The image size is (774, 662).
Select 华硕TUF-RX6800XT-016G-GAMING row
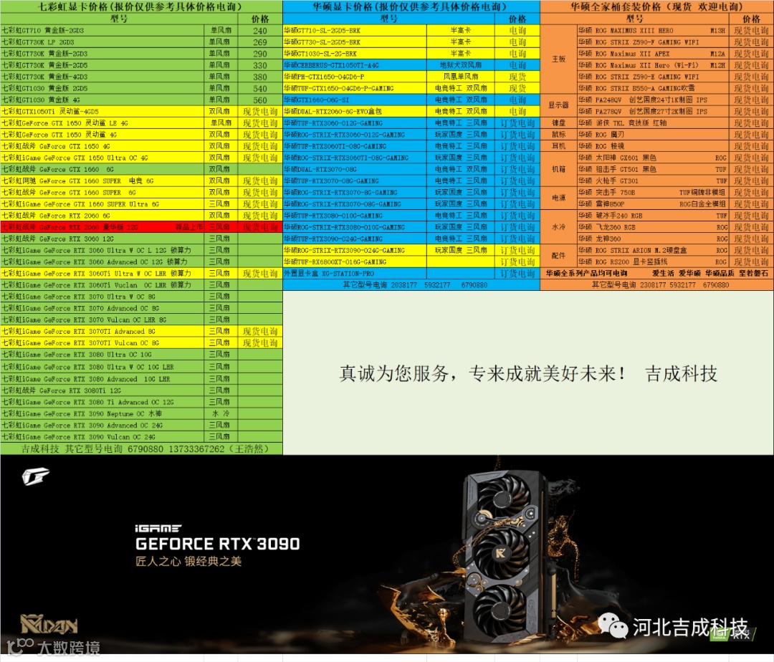coord(411,262)
